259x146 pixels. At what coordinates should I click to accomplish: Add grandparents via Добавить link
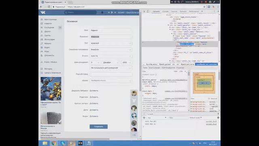pos(94,91)
